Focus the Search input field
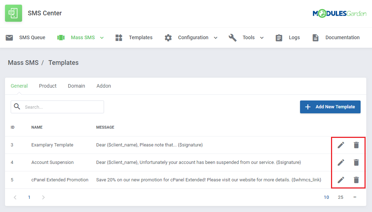This screenshot has width=372, height=212. [x=57, y=107]
